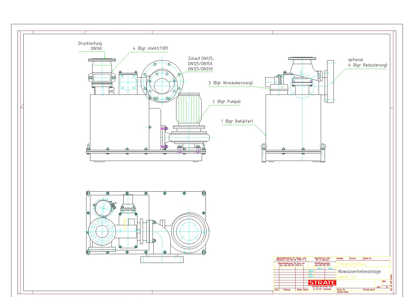The width and height of the screenshot is (412, 297).
Task: Click the '4 (Bgr. AWASTOP)' callout
Action: 151,48
